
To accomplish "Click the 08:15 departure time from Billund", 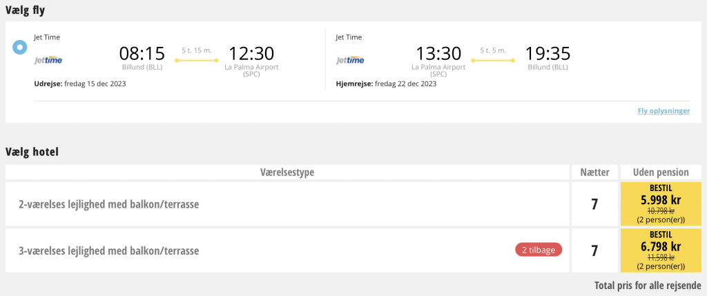I will pyautogui.click(x=142, y=54).
